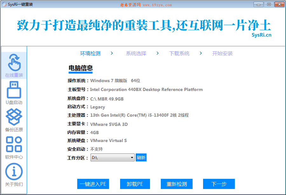This screenshot has width=286, height=195.
Task: Open the SysRi.cn website link
Action: (262, 35)
